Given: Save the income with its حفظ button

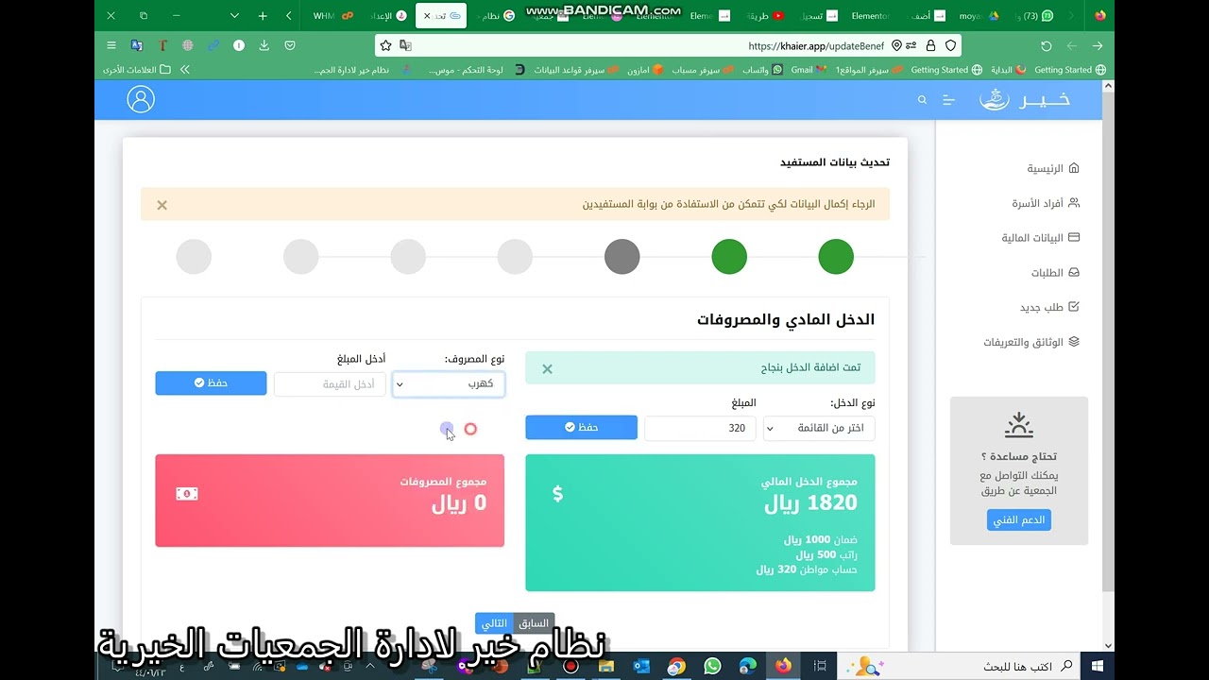Looking at the screenshot, I should [582, 427].
